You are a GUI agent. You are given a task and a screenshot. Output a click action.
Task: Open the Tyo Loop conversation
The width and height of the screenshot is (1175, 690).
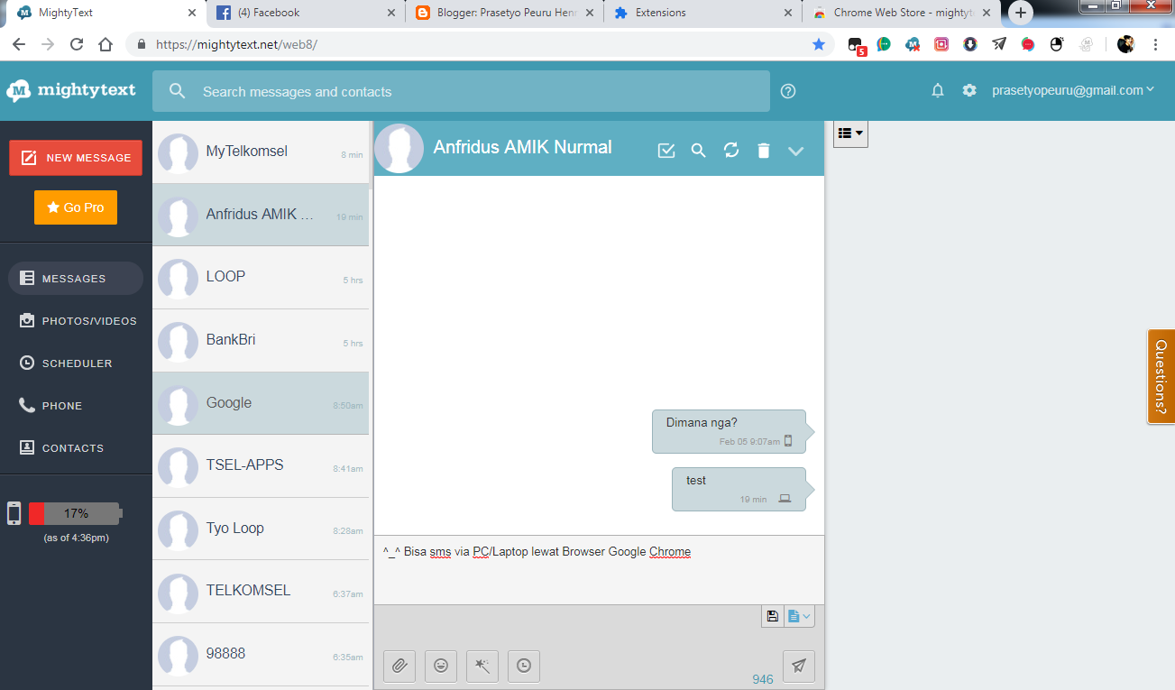click(x=261, y=529)
